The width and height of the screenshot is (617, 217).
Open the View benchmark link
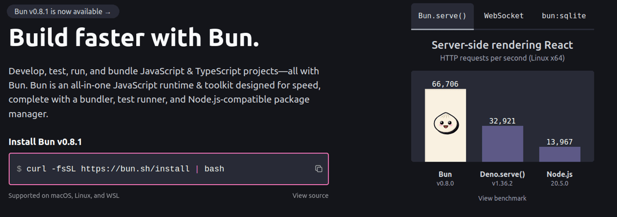[x=502, y=198]
